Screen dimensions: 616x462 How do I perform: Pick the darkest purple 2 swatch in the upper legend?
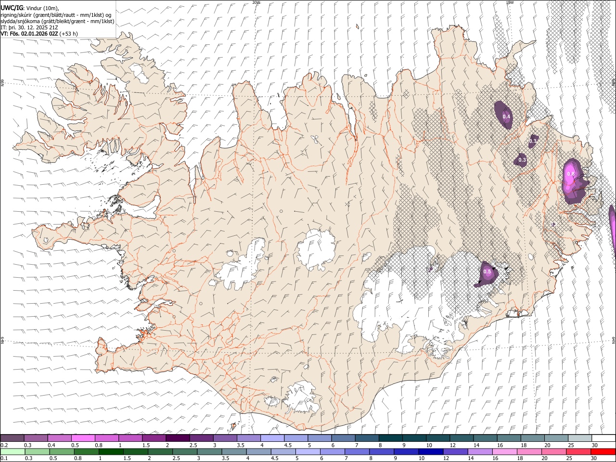pyautogui.click(x=178, y=438)
